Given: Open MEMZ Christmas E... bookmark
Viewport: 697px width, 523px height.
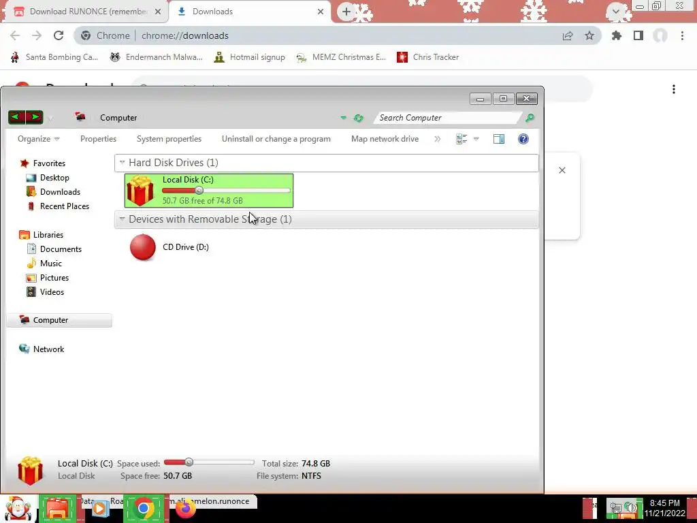Looking at the screenshot, I should tap(341, 57).
